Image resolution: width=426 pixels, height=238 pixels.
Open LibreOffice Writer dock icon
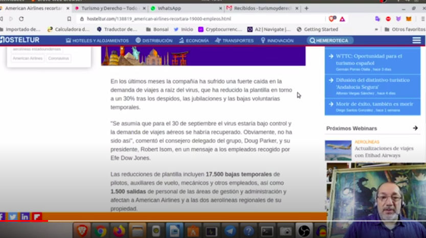click(x=174, y=231)
